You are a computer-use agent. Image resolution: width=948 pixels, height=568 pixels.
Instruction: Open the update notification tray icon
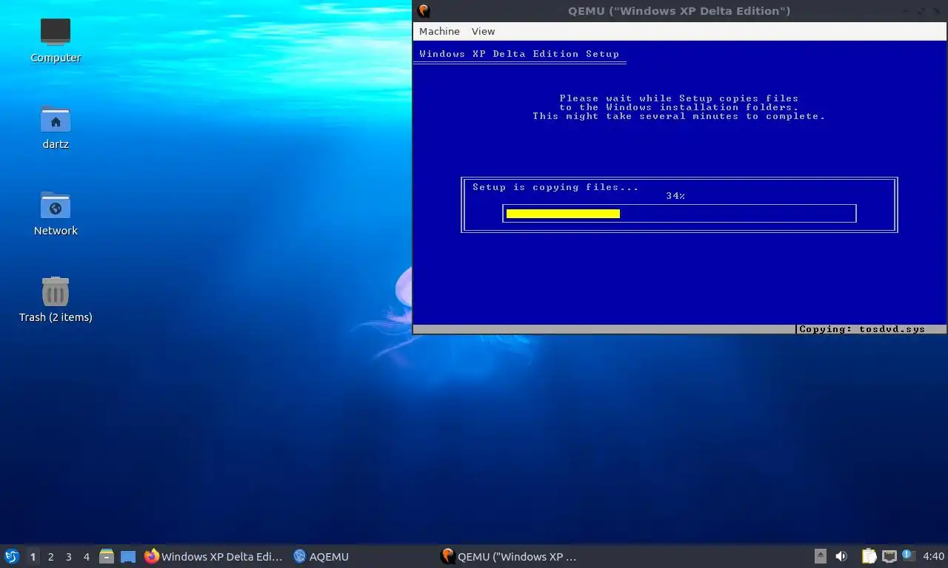pyautogui.click(x=908, y=555)
